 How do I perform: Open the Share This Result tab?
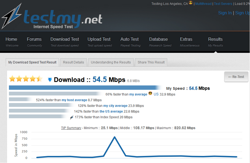point(151,62)
